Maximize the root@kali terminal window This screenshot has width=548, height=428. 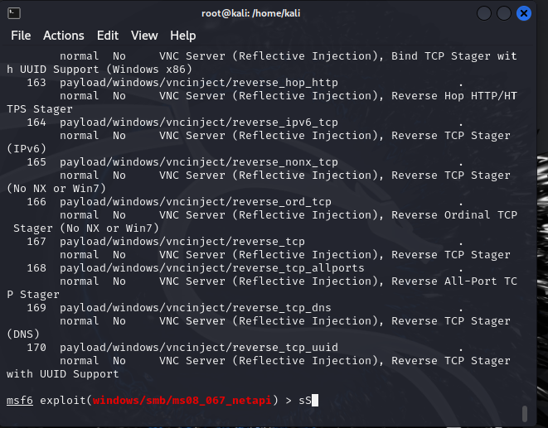coord(504,13)
